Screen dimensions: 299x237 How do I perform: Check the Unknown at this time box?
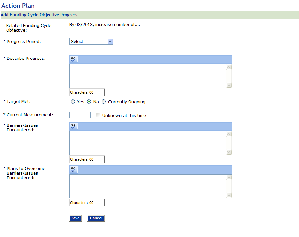tap(98, 115)
